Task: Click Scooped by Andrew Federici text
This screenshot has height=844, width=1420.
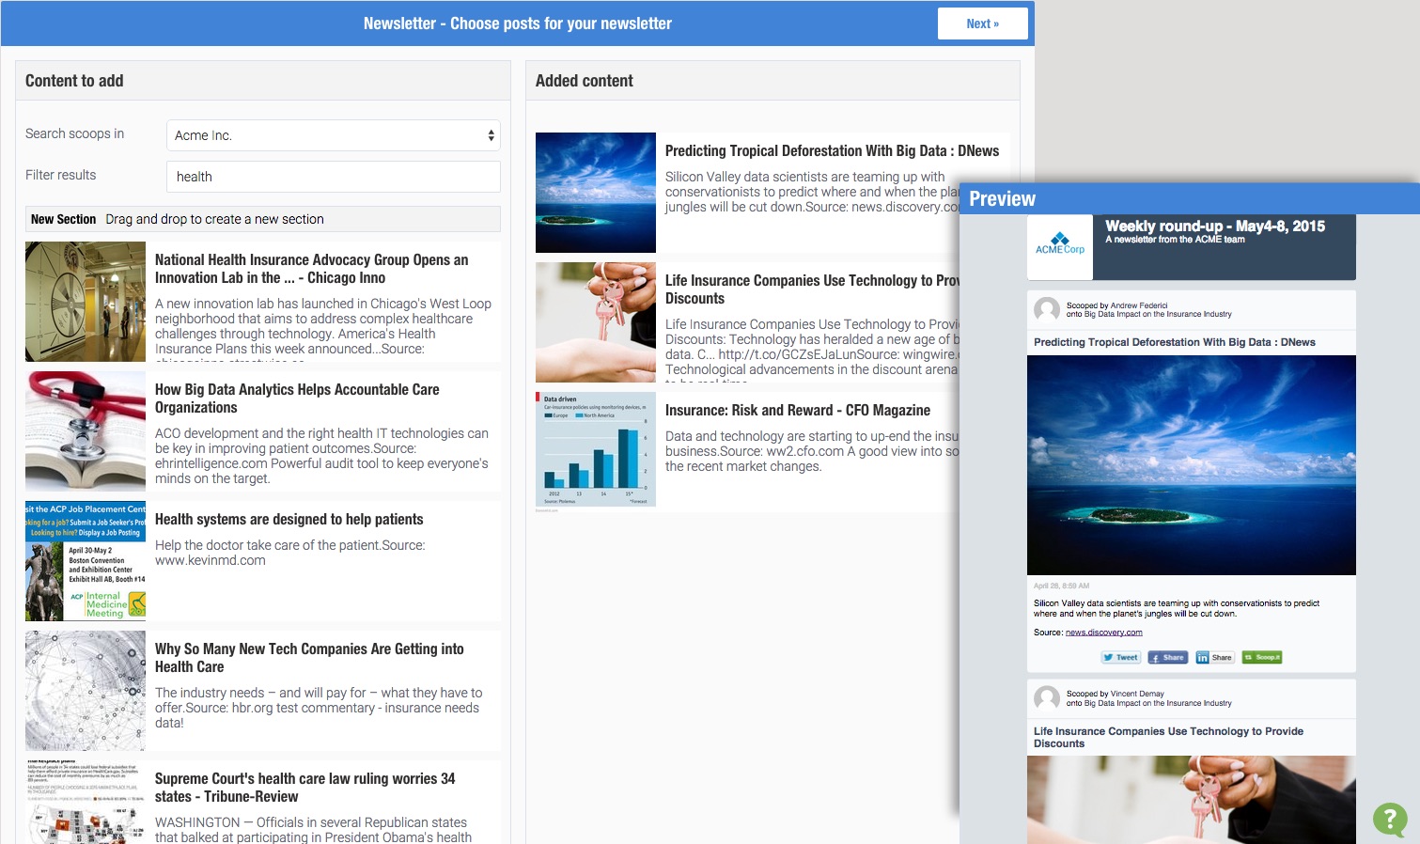Action: coord(1116,305)
